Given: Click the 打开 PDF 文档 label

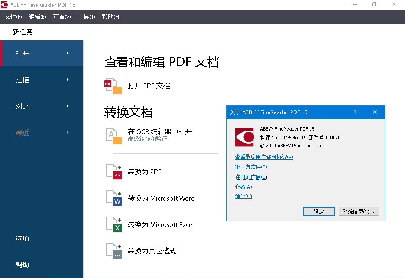Looking at the screenshot, I should (149, 86).
